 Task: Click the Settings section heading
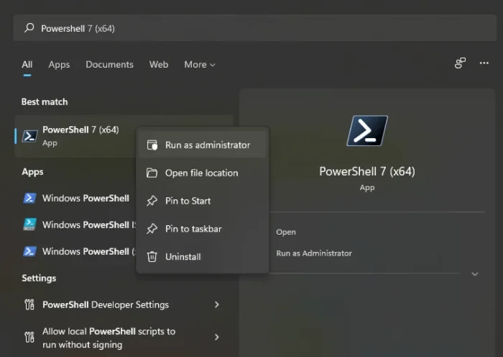[39, 278]
